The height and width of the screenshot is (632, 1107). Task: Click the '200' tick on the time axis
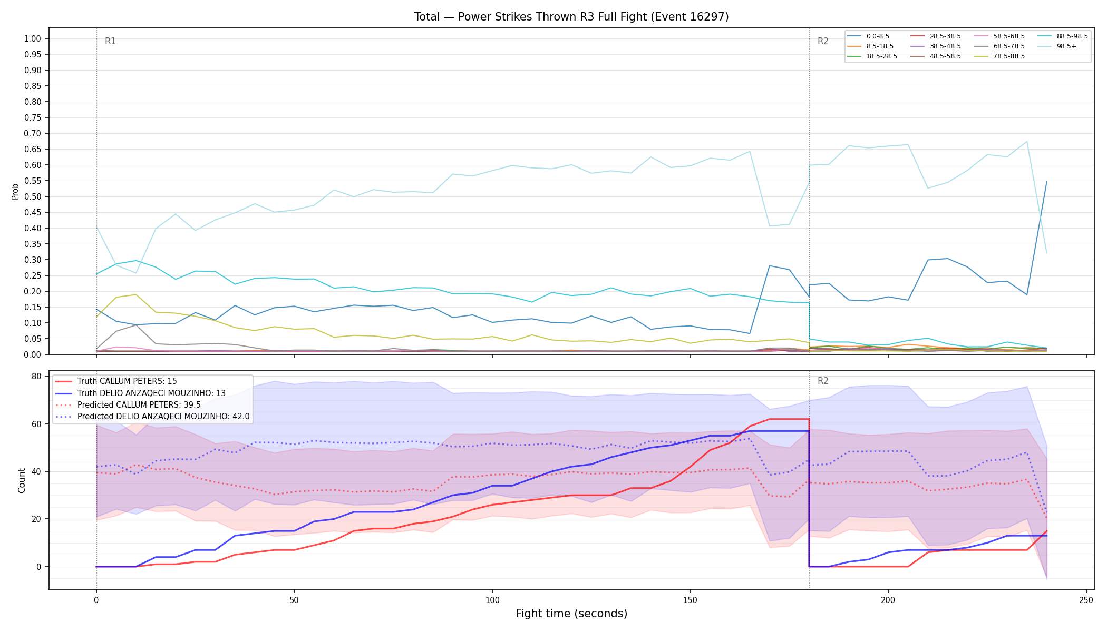click(x=888, y=600)
